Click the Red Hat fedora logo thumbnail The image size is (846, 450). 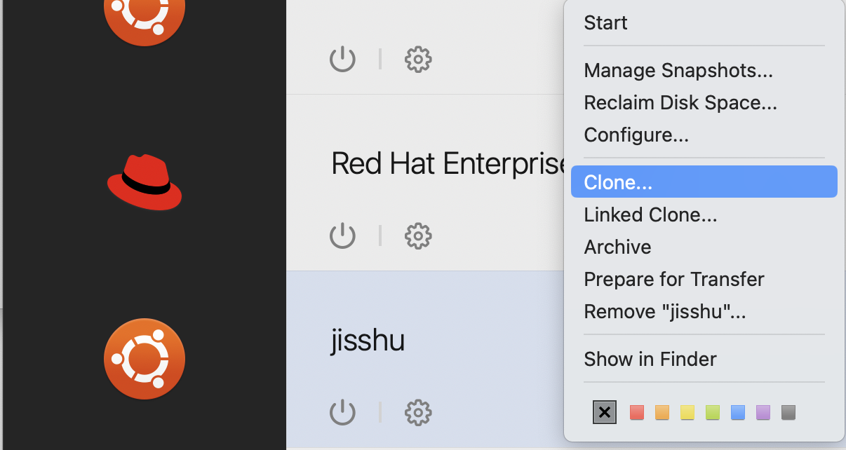[x=145, y=182]
